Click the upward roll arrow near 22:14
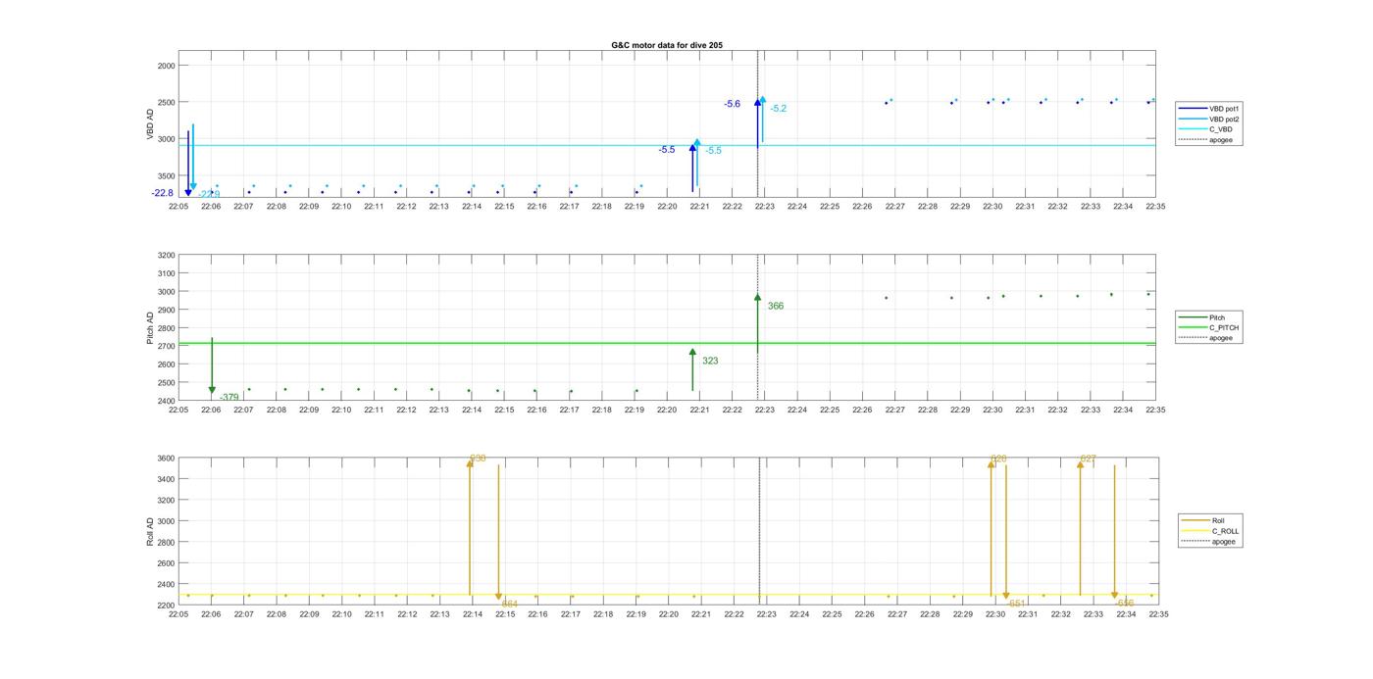The image size is (1373, 679). tap(470, 526)
